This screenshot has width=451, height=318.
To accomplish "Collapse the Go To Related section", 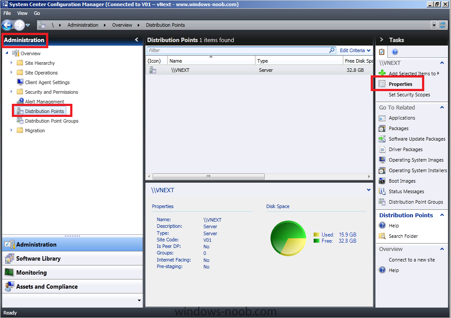I will click(442, 107).
